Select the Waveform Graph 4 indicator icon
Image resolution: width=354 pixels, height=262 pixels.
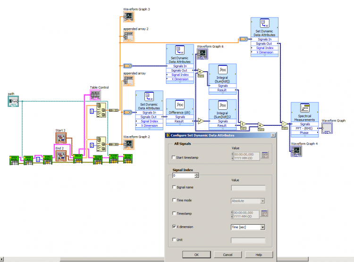[x=296, y=151]
